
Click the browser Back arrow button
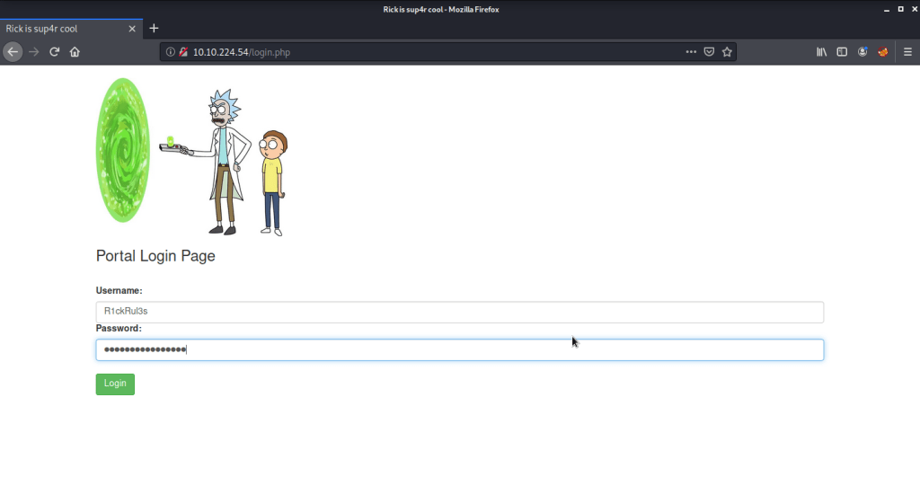13,52
